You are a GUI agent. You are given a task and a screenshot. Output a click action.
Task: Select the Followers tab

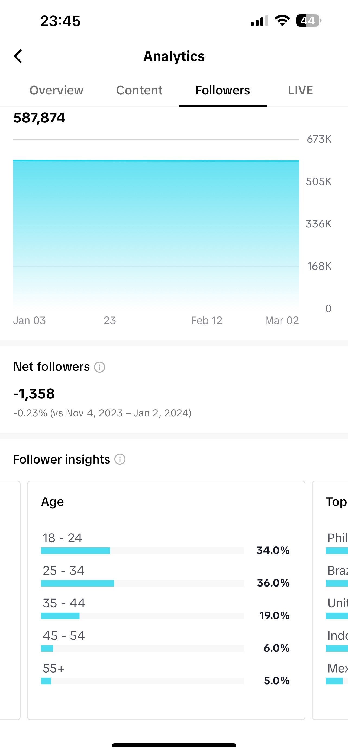point(223,90)
